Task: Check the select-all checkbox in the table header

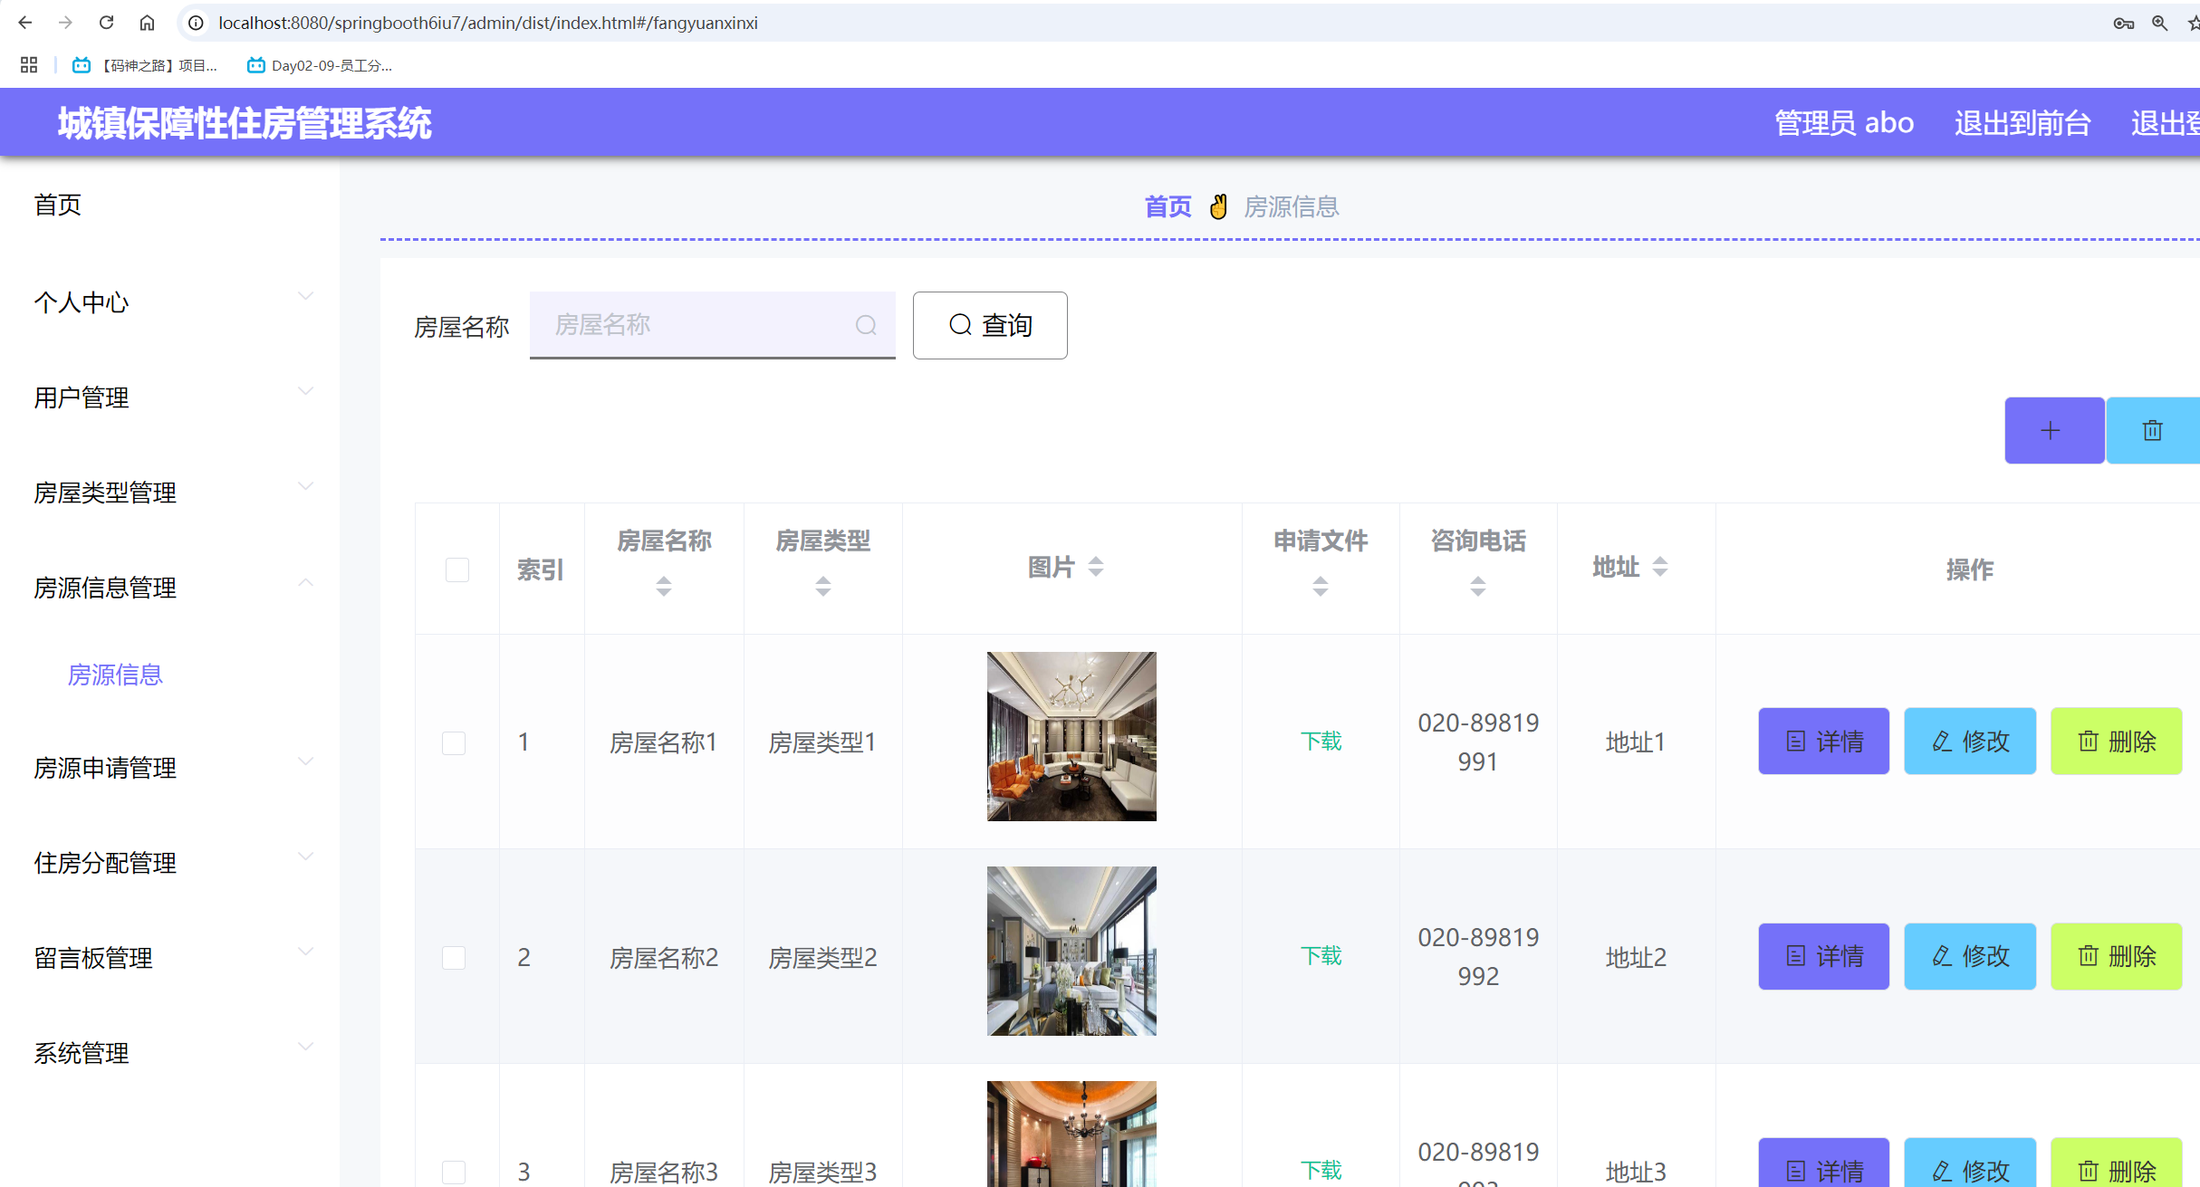Action: [x=456, y=570]
